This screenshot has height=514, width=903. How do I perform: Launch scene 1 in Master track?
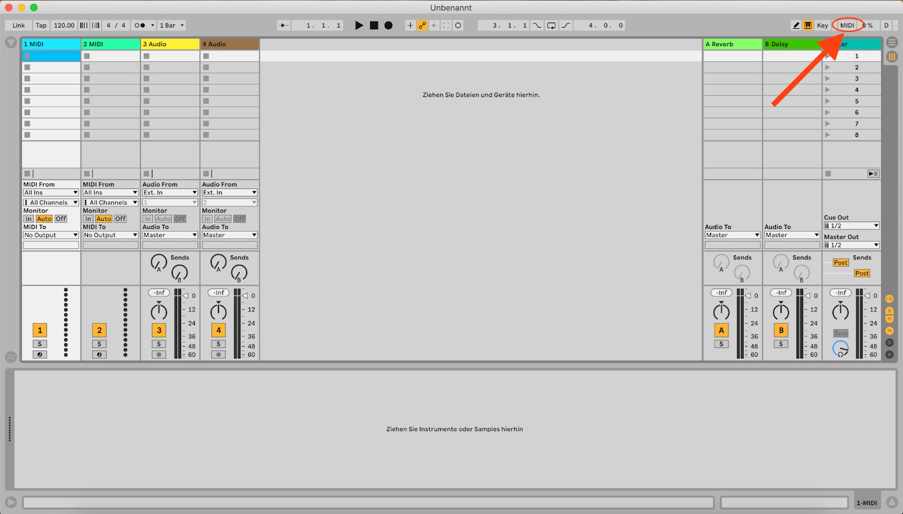pos(828,56)
